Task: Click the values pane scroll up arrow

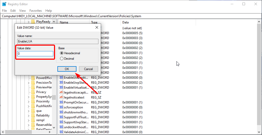Action: click(259, 22)
